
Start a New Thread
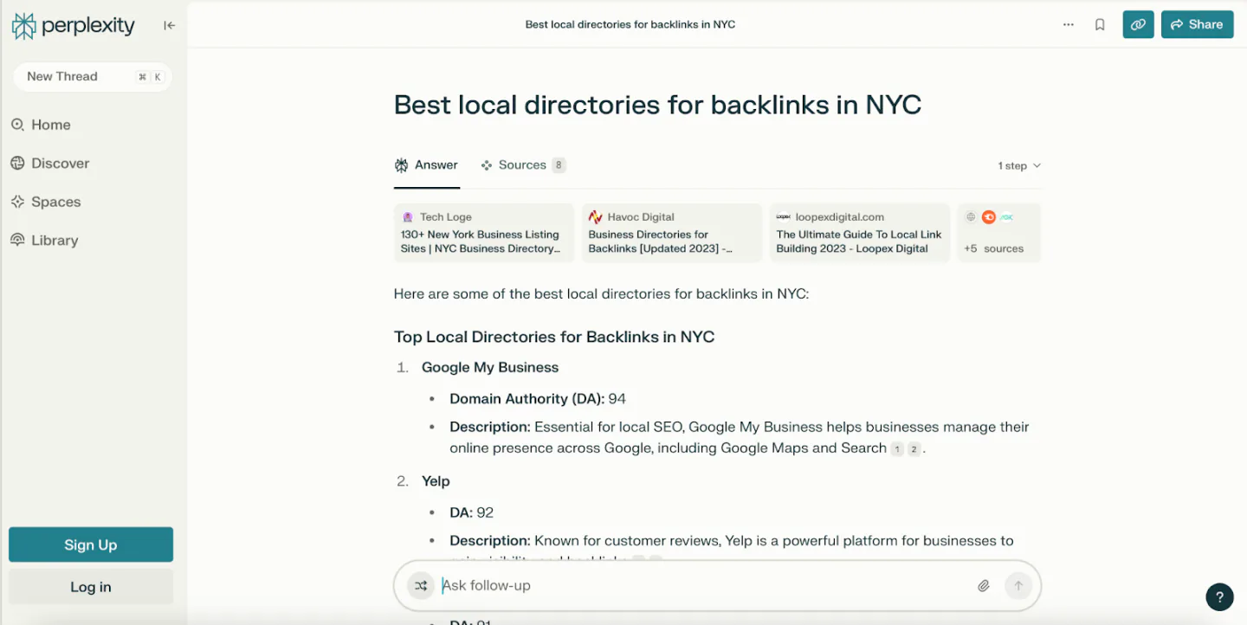pyautogui.click(x=93, y=76)
